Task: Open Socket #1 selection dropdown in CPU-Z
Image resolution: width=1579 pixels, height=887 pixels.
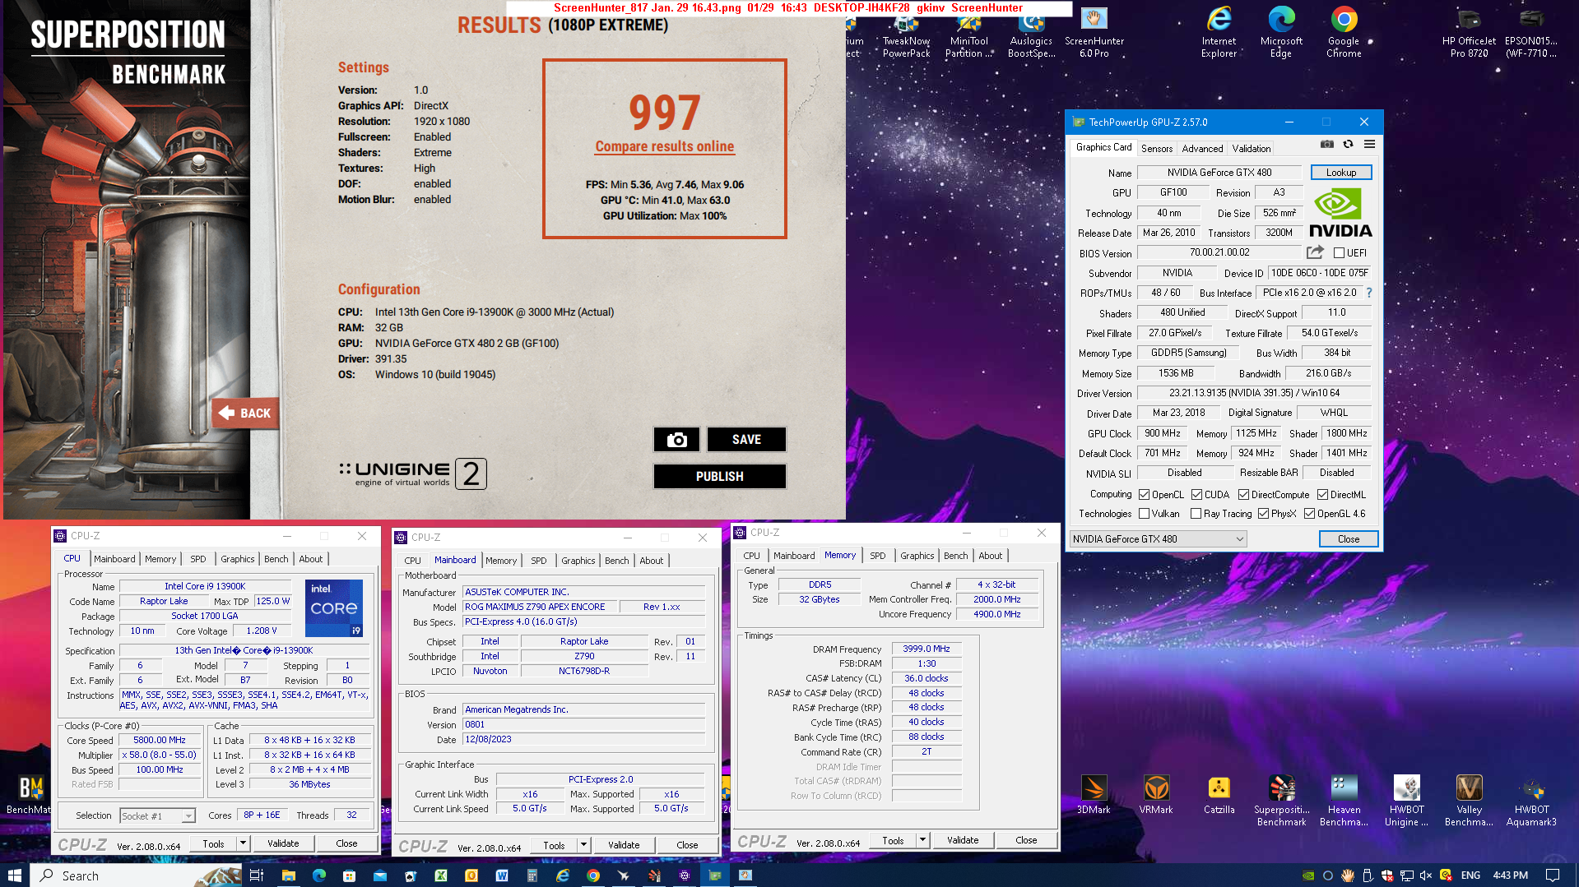Action: coord(157,815)
